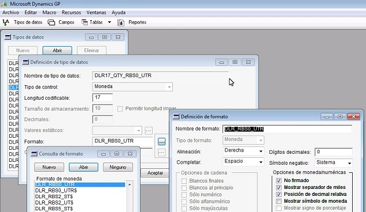
Task: Open the Símbolo negativo dropdown
Action: [349, 163]
